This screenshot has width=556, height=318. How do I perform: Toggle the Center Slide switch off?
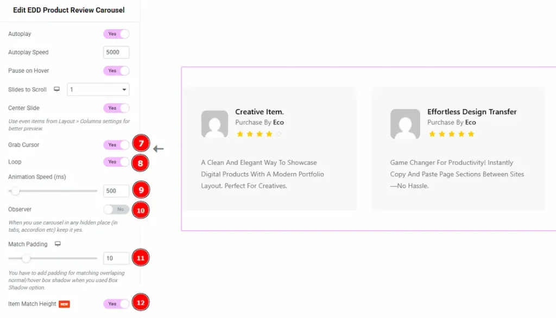tap(116, 108)
